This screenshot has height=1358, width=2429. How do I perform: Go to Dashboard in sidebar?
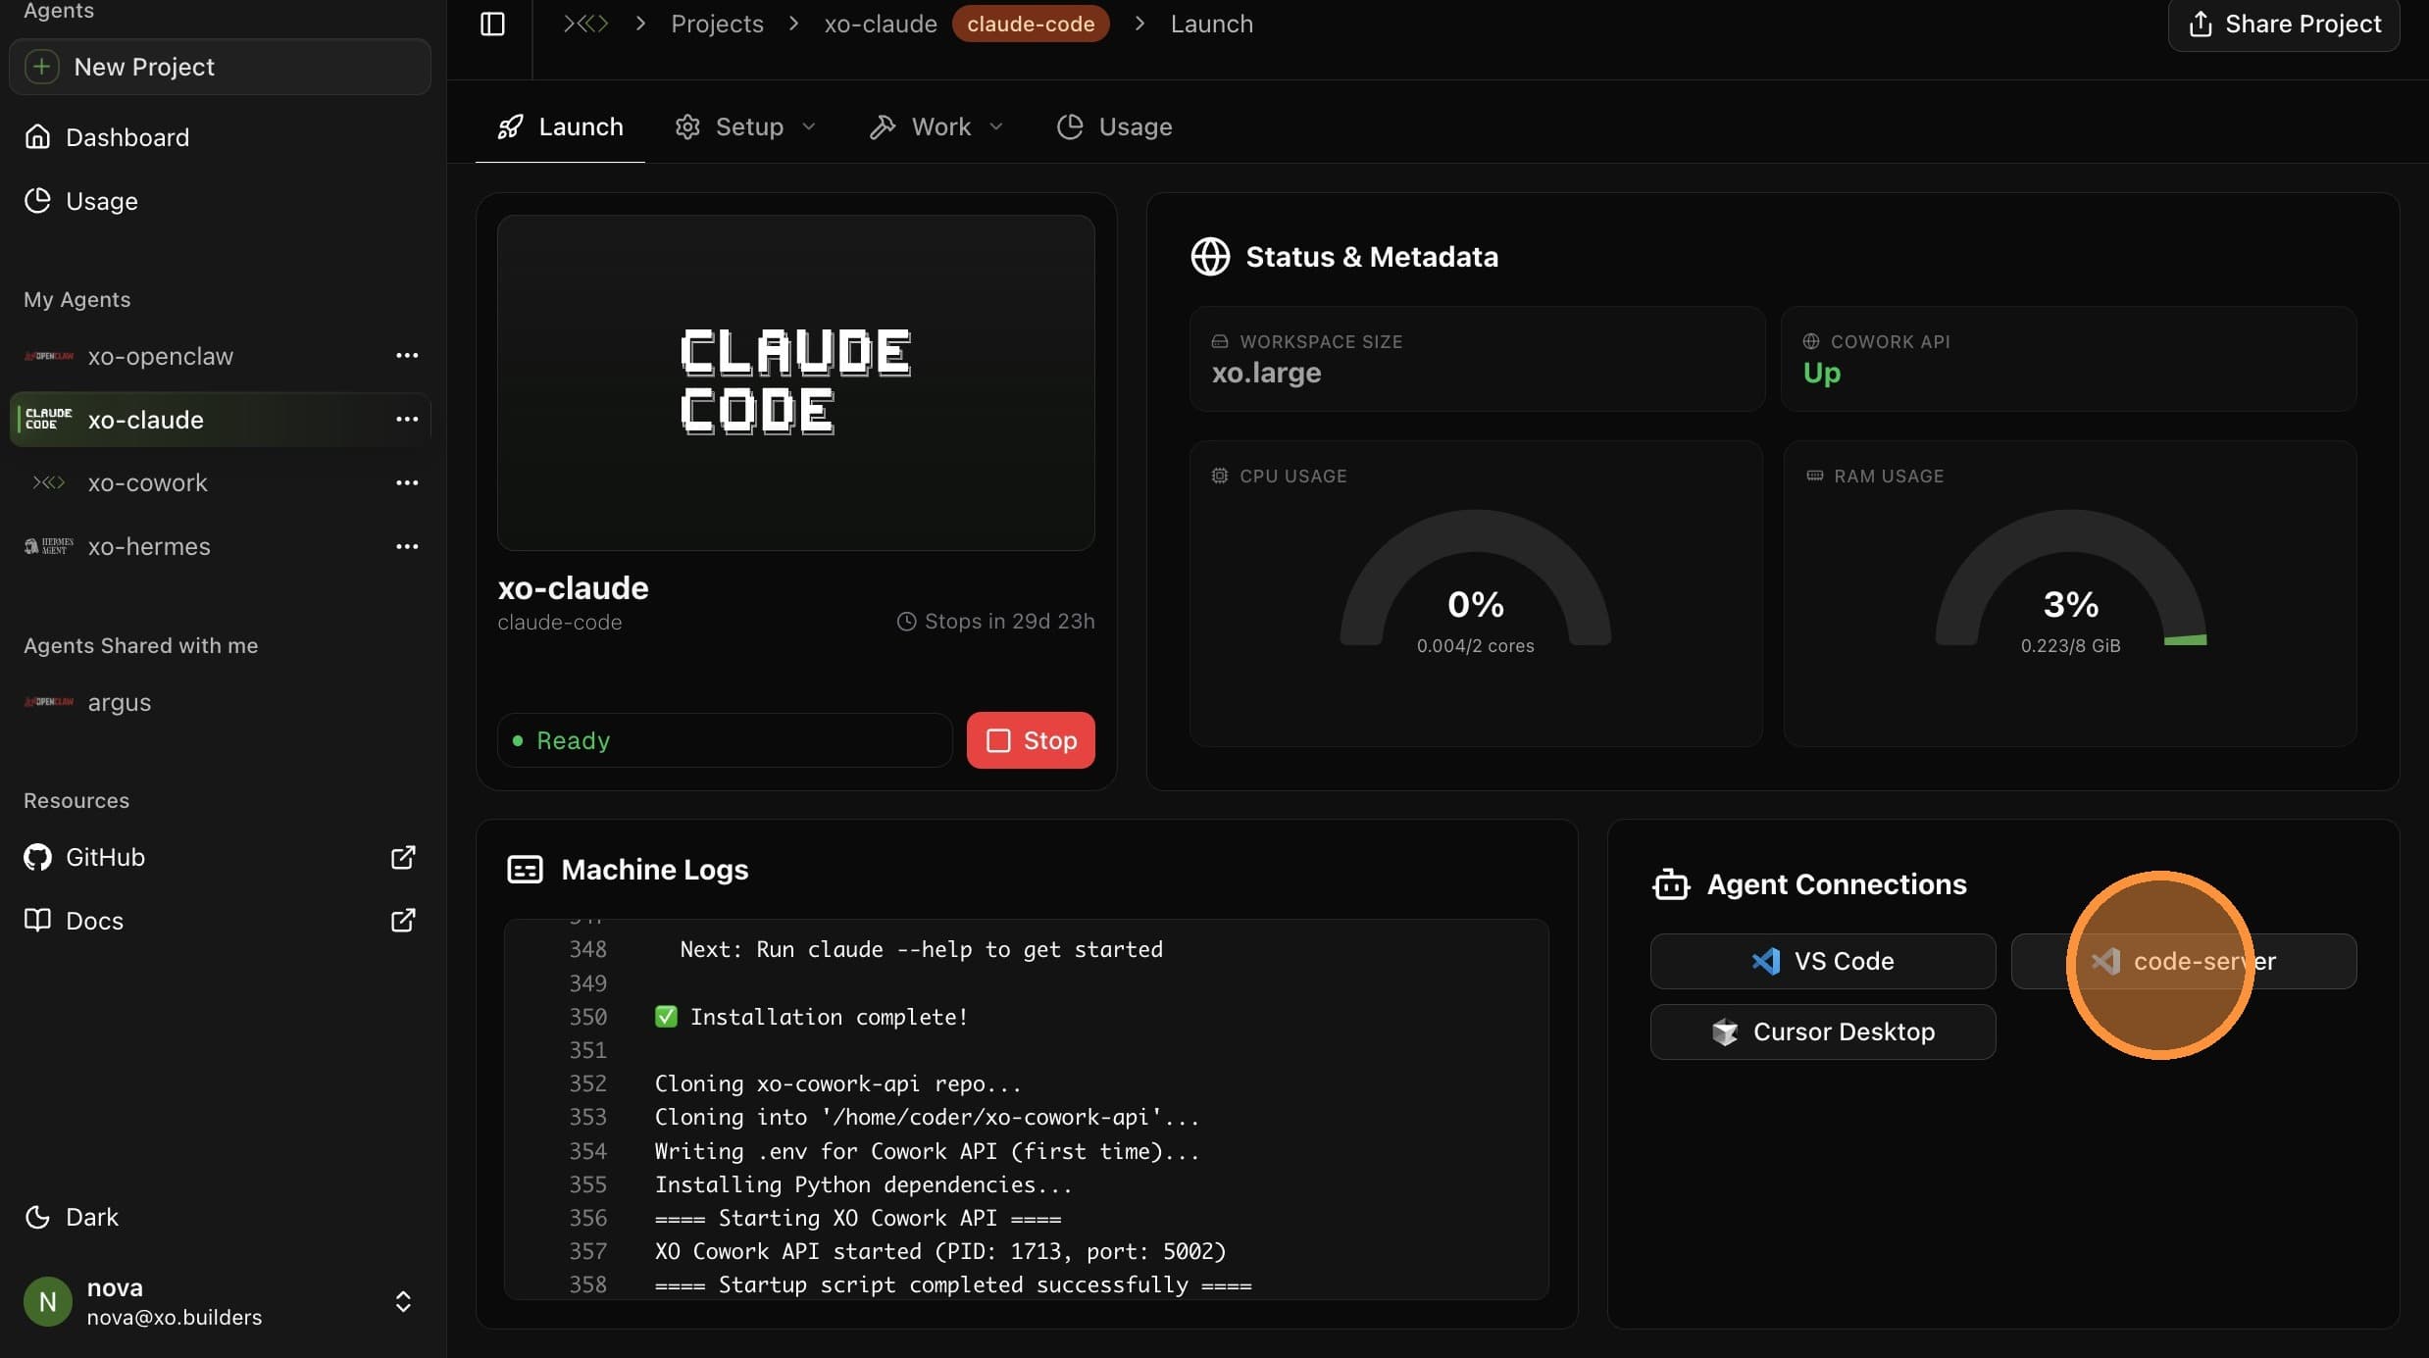coord(220,137)
